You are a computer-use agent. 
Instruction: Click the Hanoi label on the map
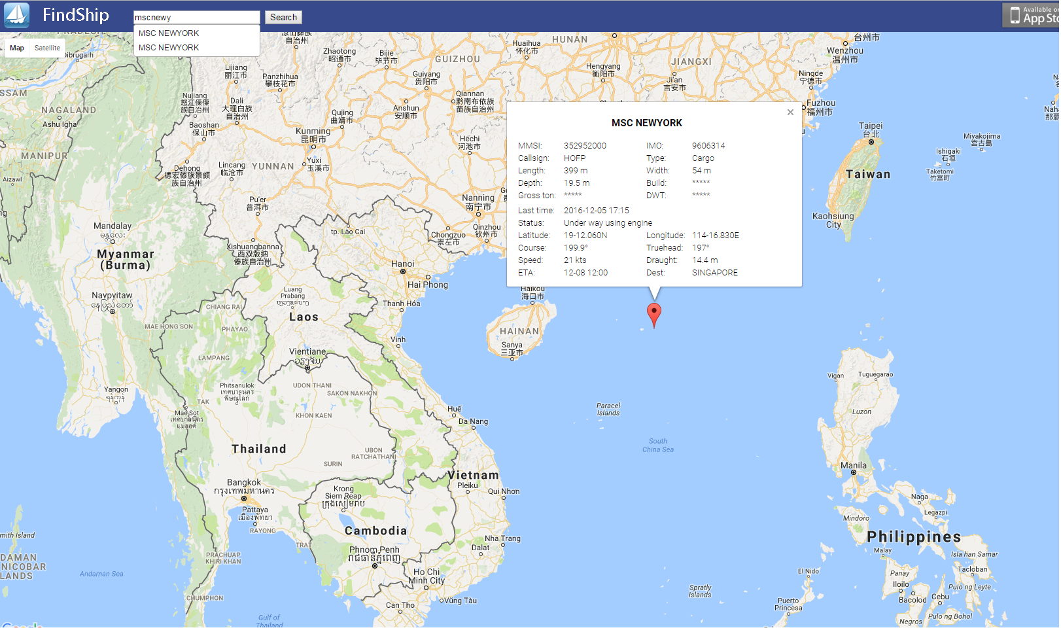tap(402, 264)
